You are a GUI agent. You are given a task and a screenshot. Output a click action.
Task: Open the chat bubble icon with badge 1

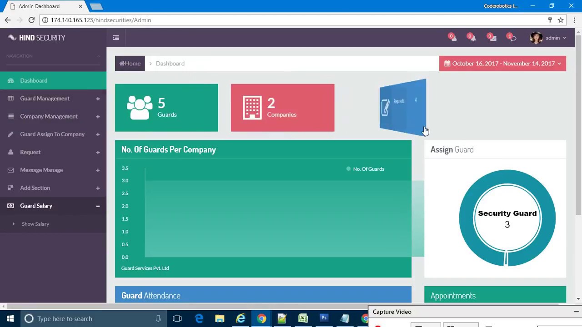pos(512,38)
